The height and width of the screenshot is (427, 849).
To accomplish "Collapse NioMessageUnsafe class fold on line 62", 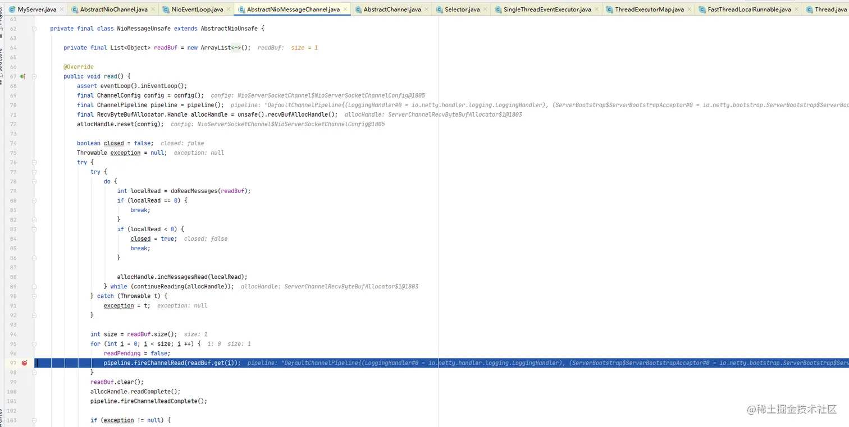I will click(34, 29).
